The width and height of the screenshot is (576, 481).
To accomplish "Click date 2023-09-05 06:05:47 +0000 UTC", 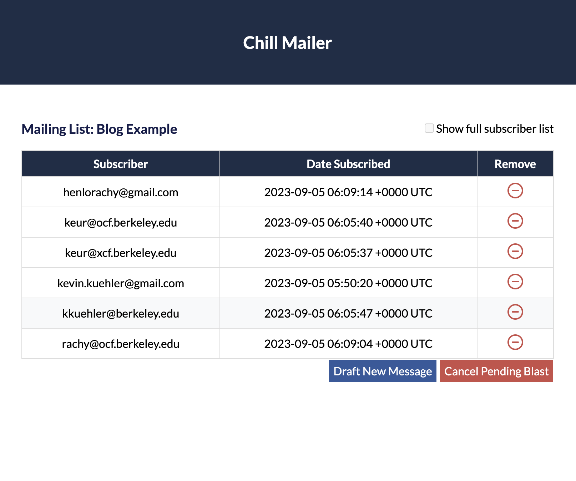I will [348, 313].
